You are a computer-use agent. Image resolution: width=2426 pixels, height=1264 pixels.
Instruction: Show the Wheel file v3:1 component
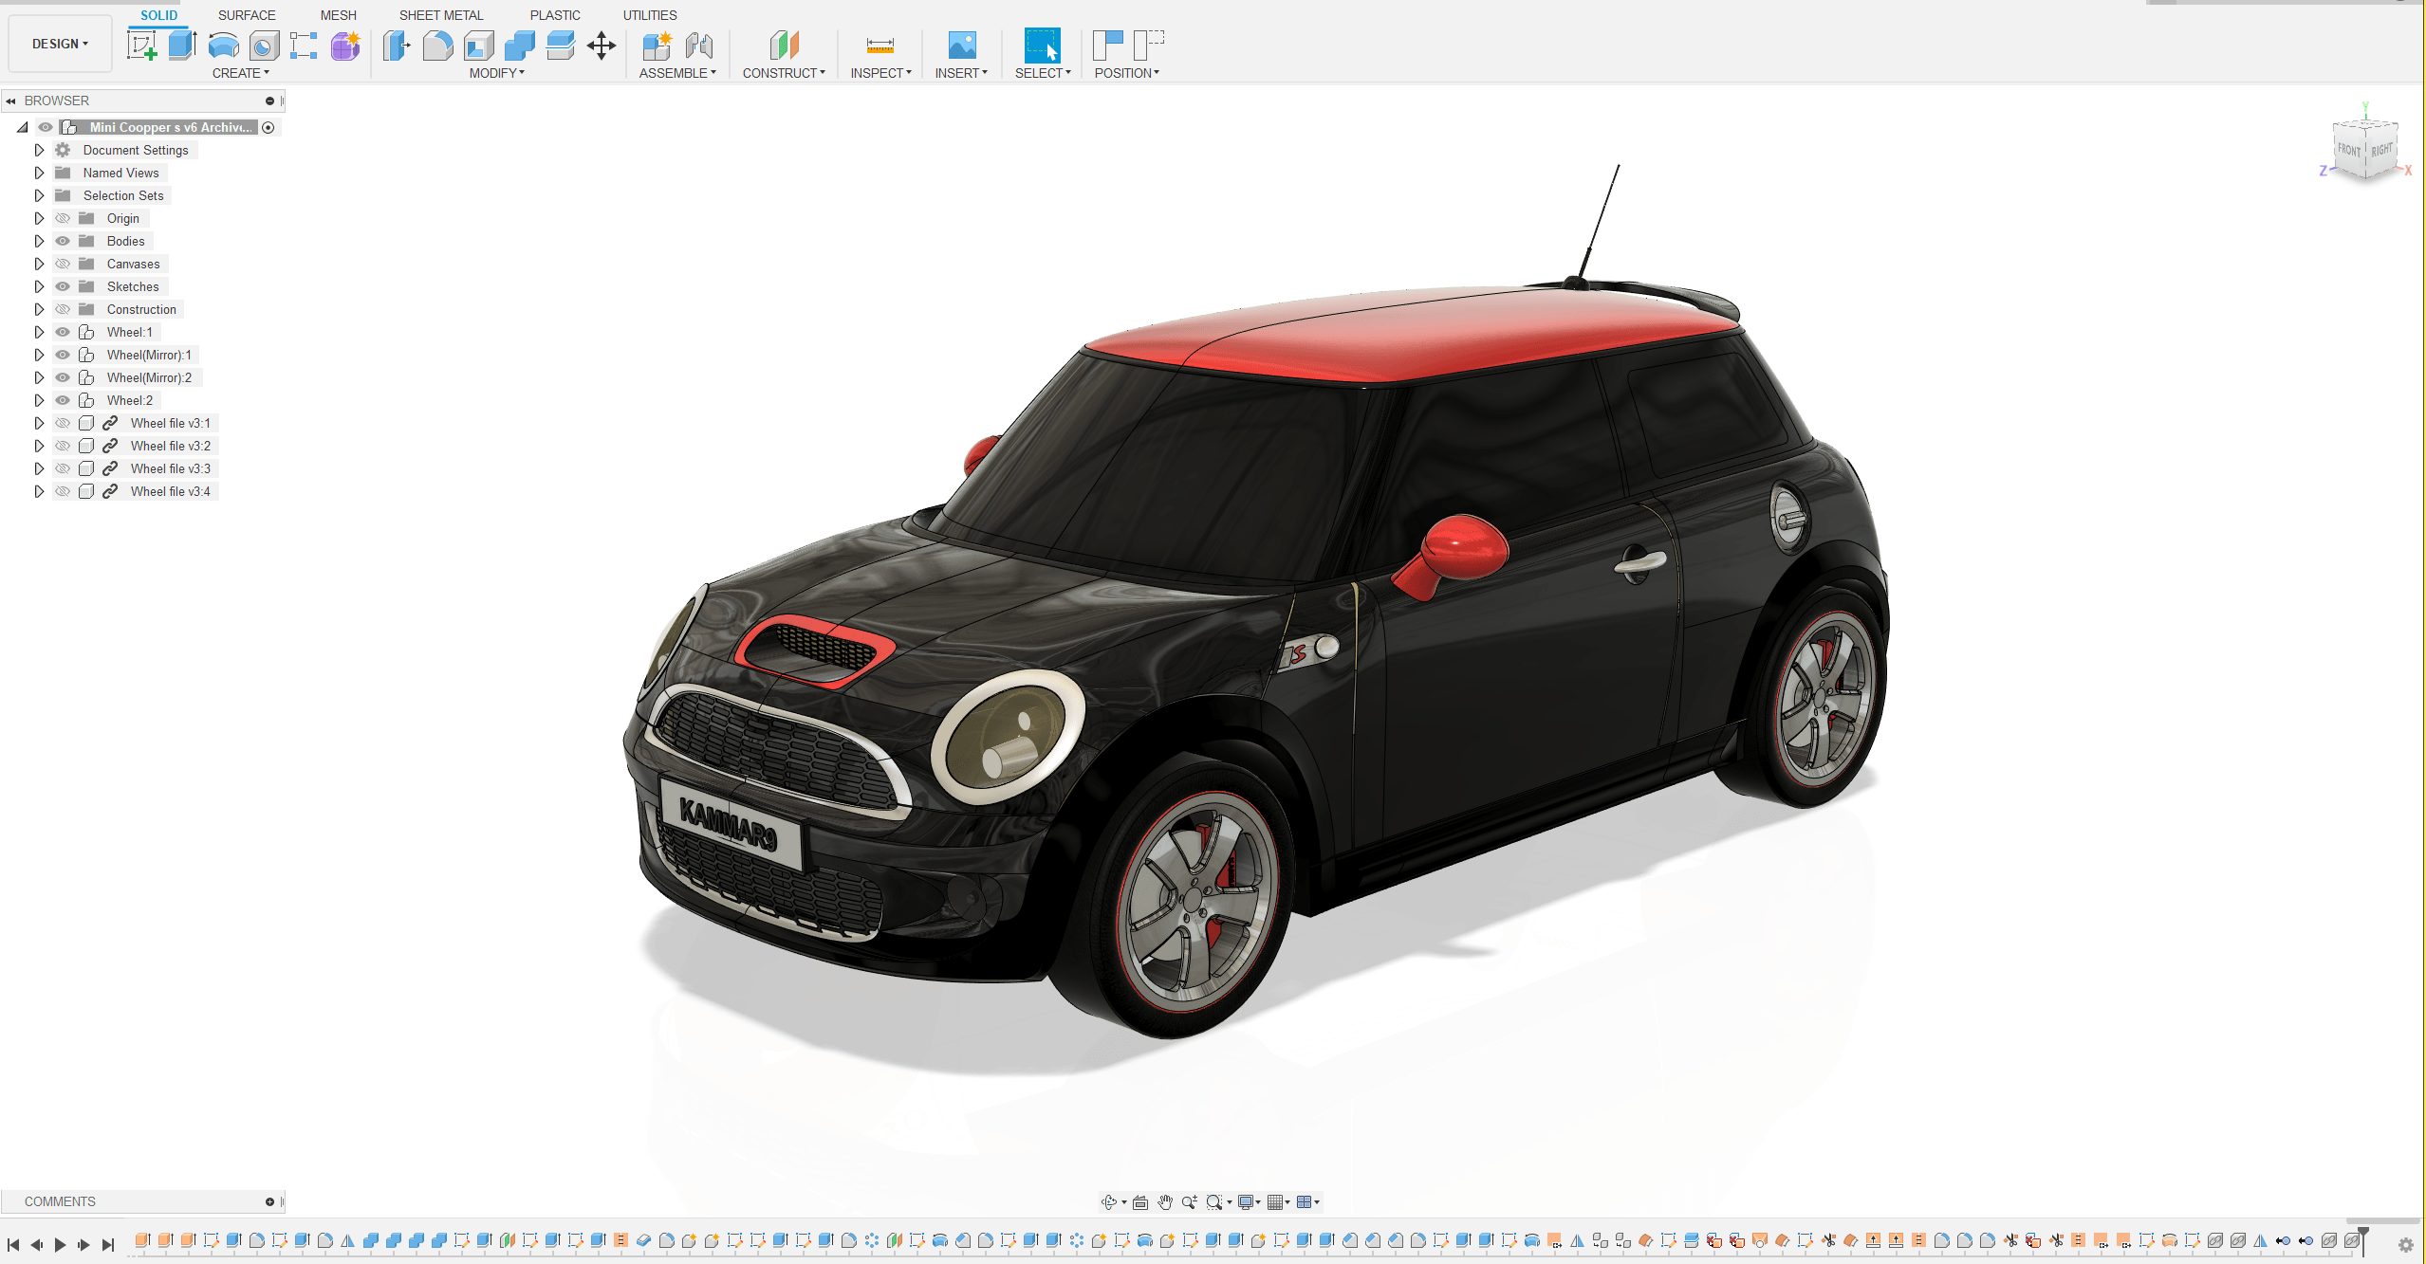point(63,423)
